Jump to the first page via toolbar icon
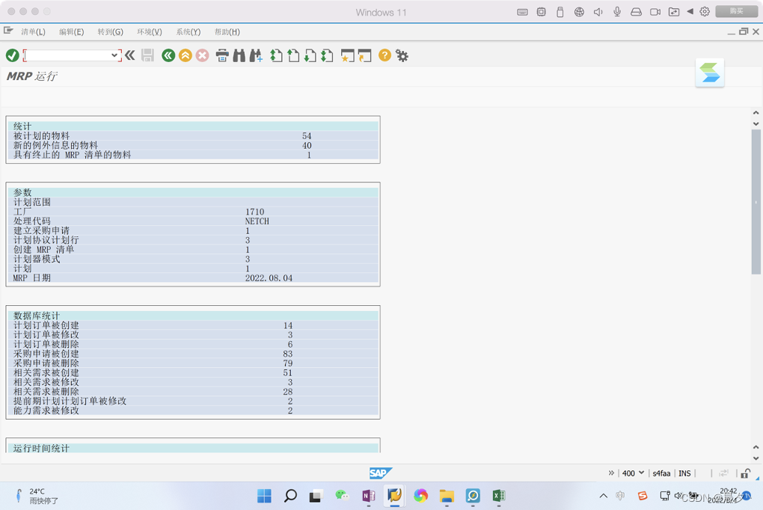The width and height of the screenshot is (763, 510). (276, 55)
